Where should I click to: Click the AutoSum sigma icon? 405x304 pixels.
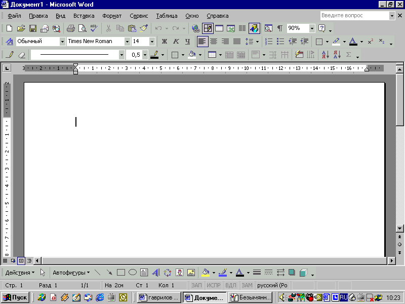(349, 55)
